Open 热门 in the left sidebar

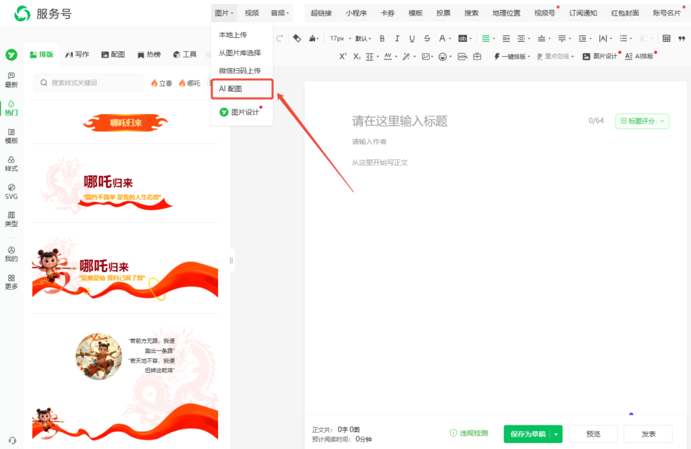11,108
